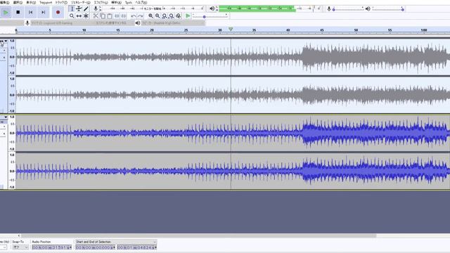Open the 選択 (Select) menu

18,3
